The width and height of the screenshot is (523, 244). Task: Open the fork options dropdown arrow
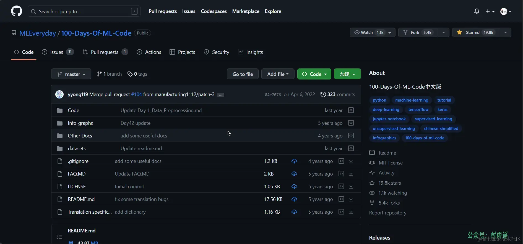coord(444,33)
